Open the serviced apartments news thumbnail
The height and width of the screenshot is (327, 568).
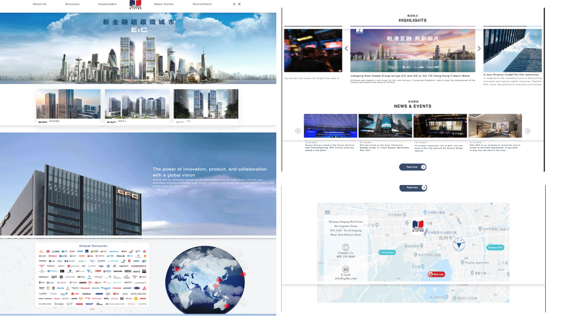(495, 126)
